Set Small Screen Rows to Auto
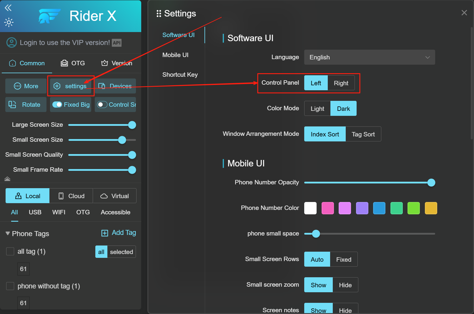 point(317,260)
